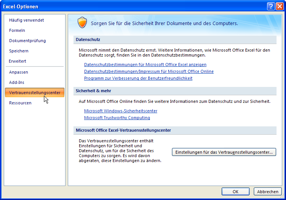This screenshot has height=200, width=286.
Task: Select the Formeln category
Action: click(x=17, y=30)
